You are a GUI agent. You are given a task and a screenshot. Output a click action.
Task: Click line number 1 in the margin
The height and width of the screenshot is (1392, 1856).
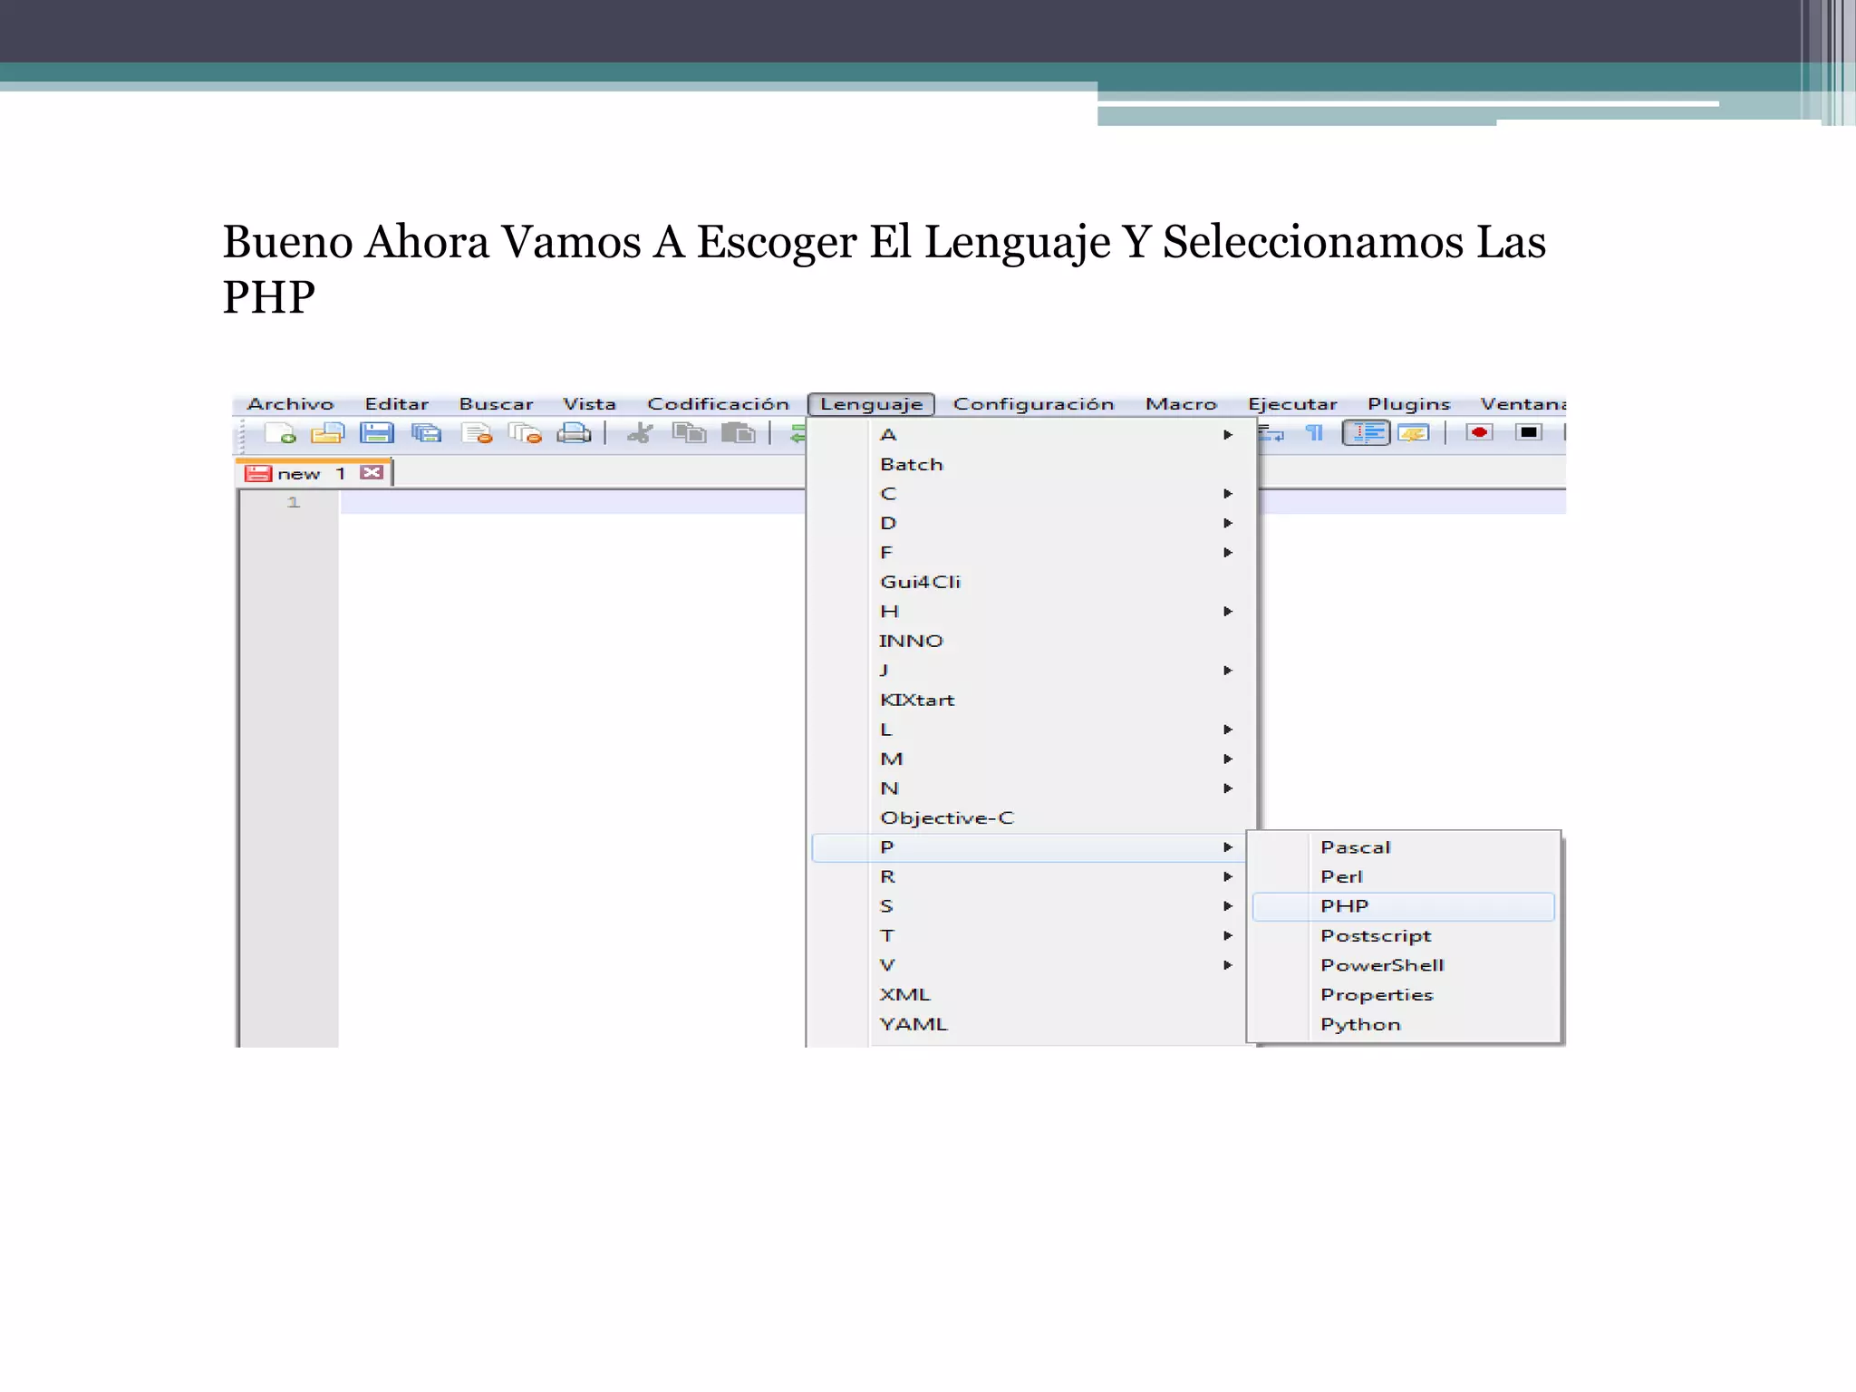293,502
